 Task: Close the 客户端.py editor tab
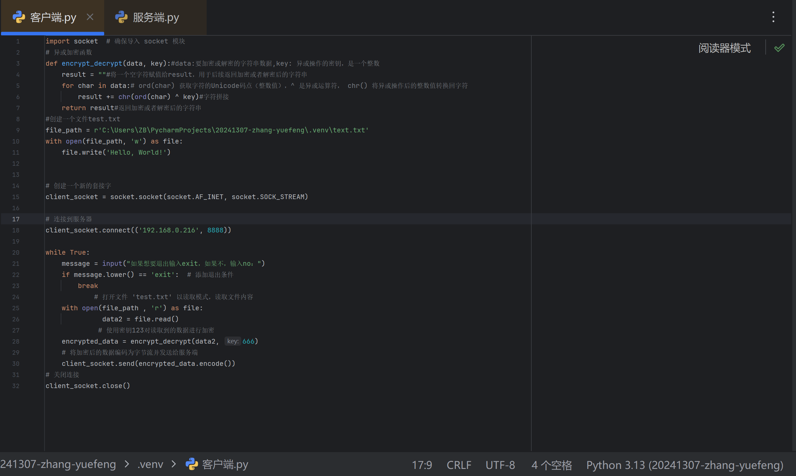pyautogui.click(x=90, y=17)
